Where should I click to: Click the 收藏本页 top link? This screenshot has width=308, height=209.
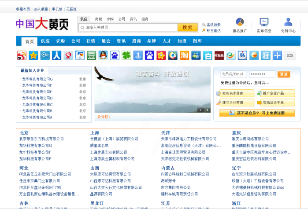23,9
